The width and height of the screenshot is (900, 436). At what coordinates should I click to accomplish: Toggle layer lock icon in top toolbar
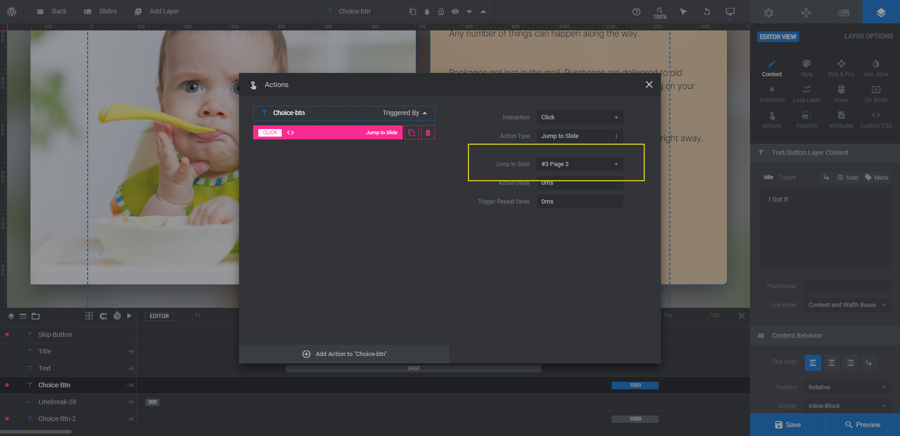(x=441, y=11)
